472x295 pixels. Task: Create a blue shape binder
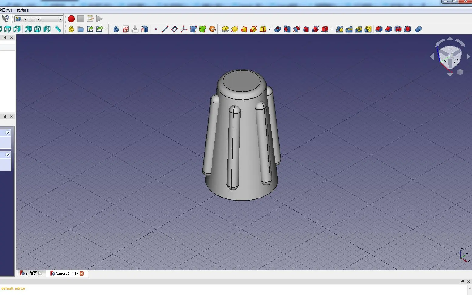[x=193, y=29]
